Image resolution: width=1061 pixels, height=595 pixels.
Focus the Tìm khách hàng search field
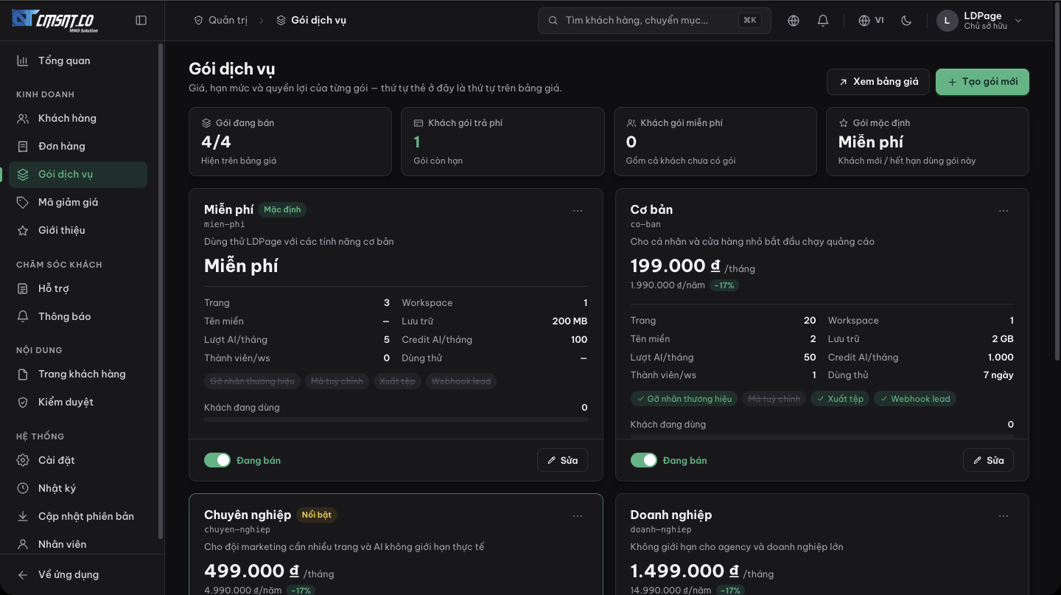[654, 21]
